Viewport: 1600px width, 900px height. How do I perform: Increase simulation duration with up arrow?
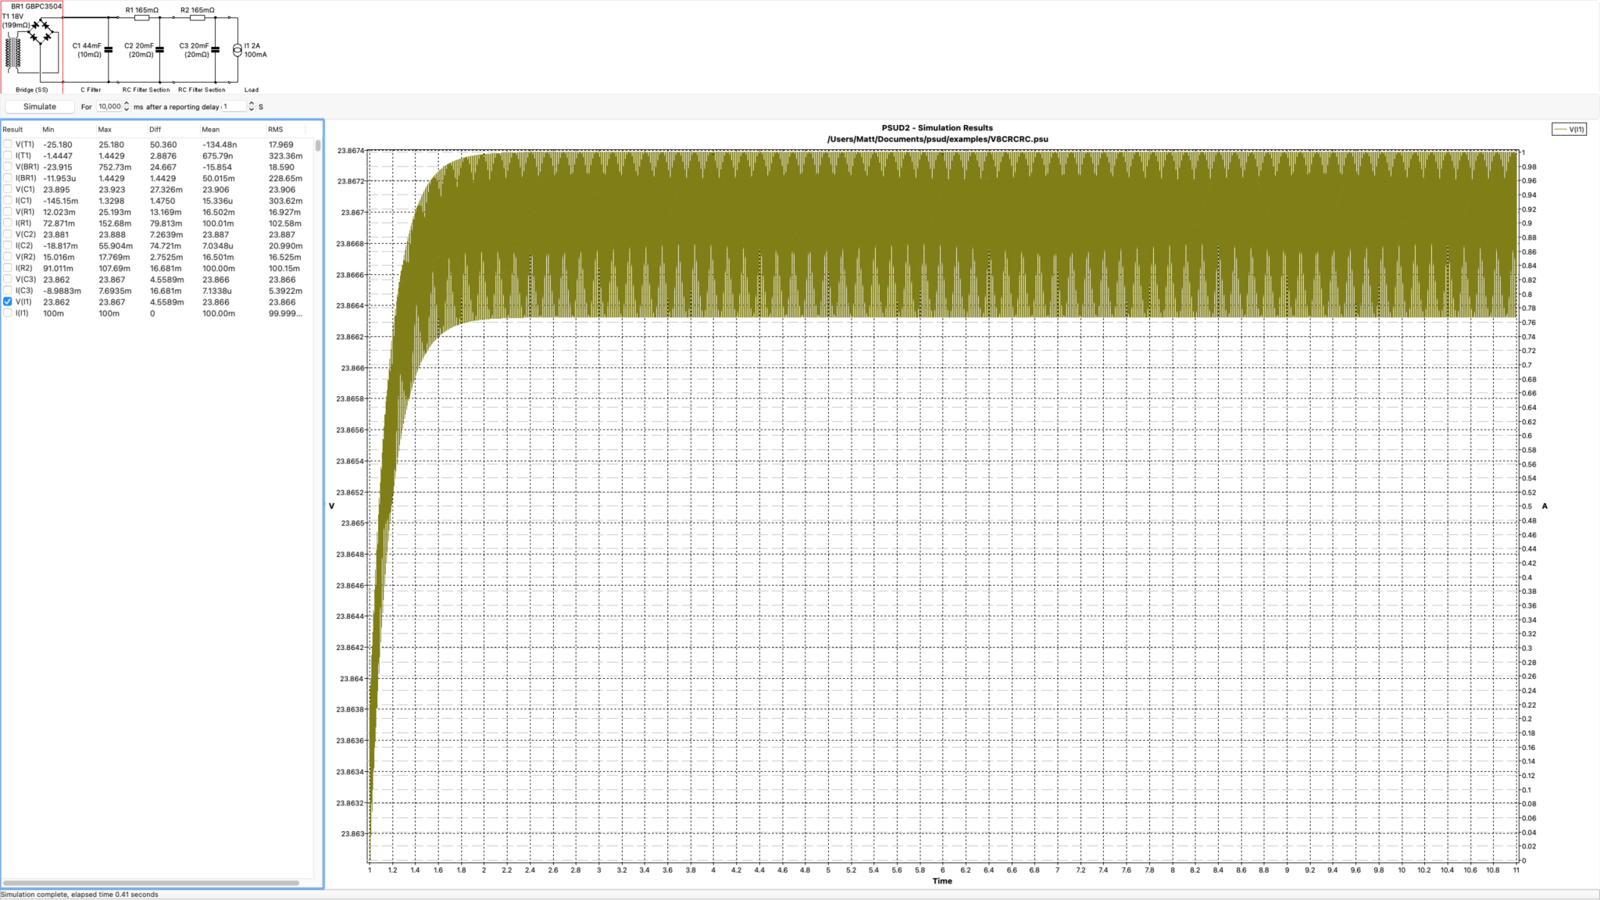pyautogui.click(x=127, y=103)
